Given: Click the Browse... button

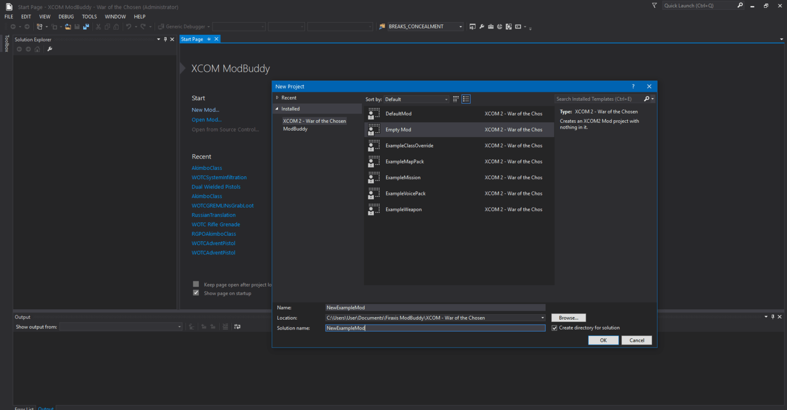Looking at the screenshot, I should (569, 318).
